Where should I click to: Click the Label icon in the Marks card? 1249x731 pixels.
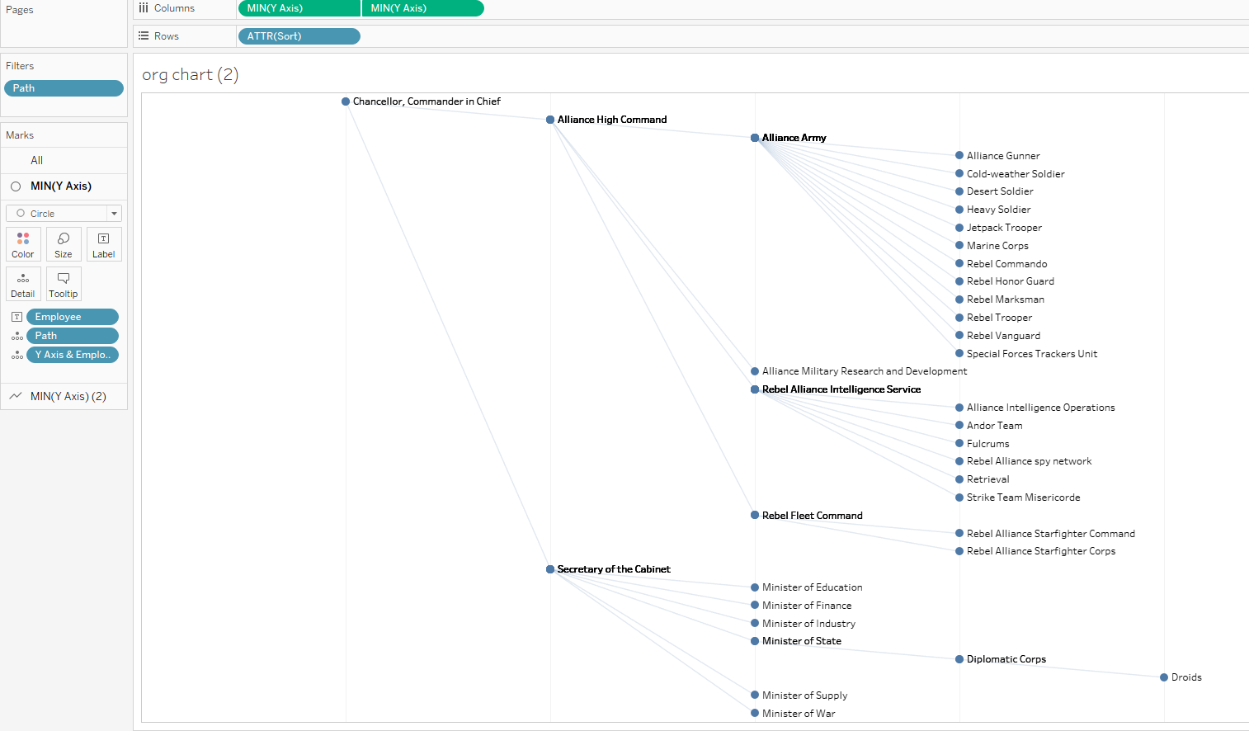[x=103, y=244]
